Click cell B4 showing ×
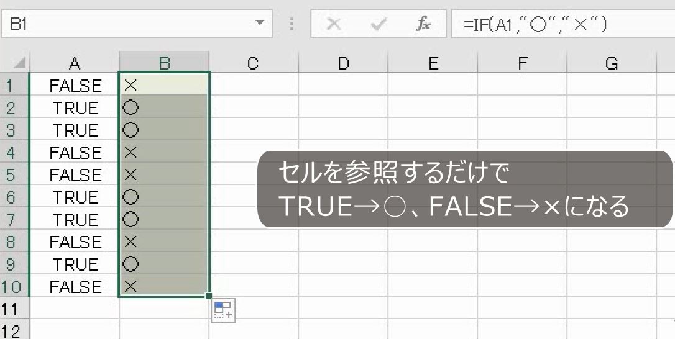 (164, 151)
